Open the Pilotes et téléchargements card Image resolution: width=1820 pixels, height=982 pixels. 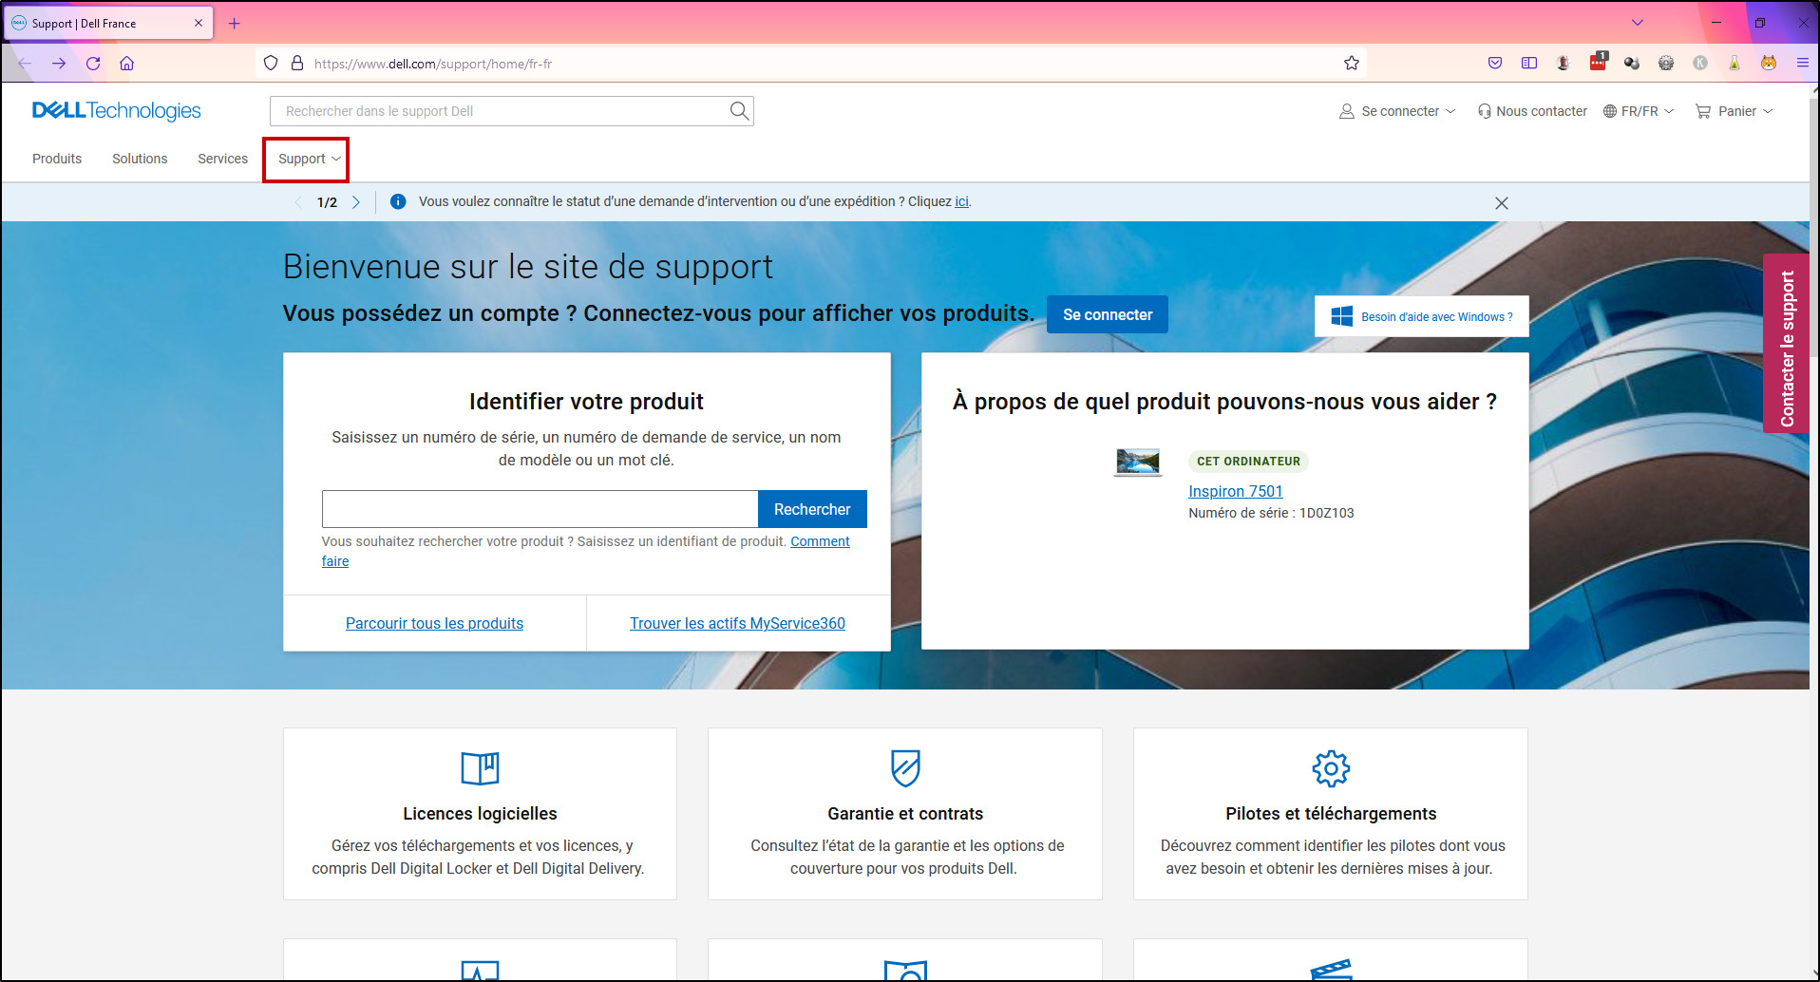tap(1331, 814)
